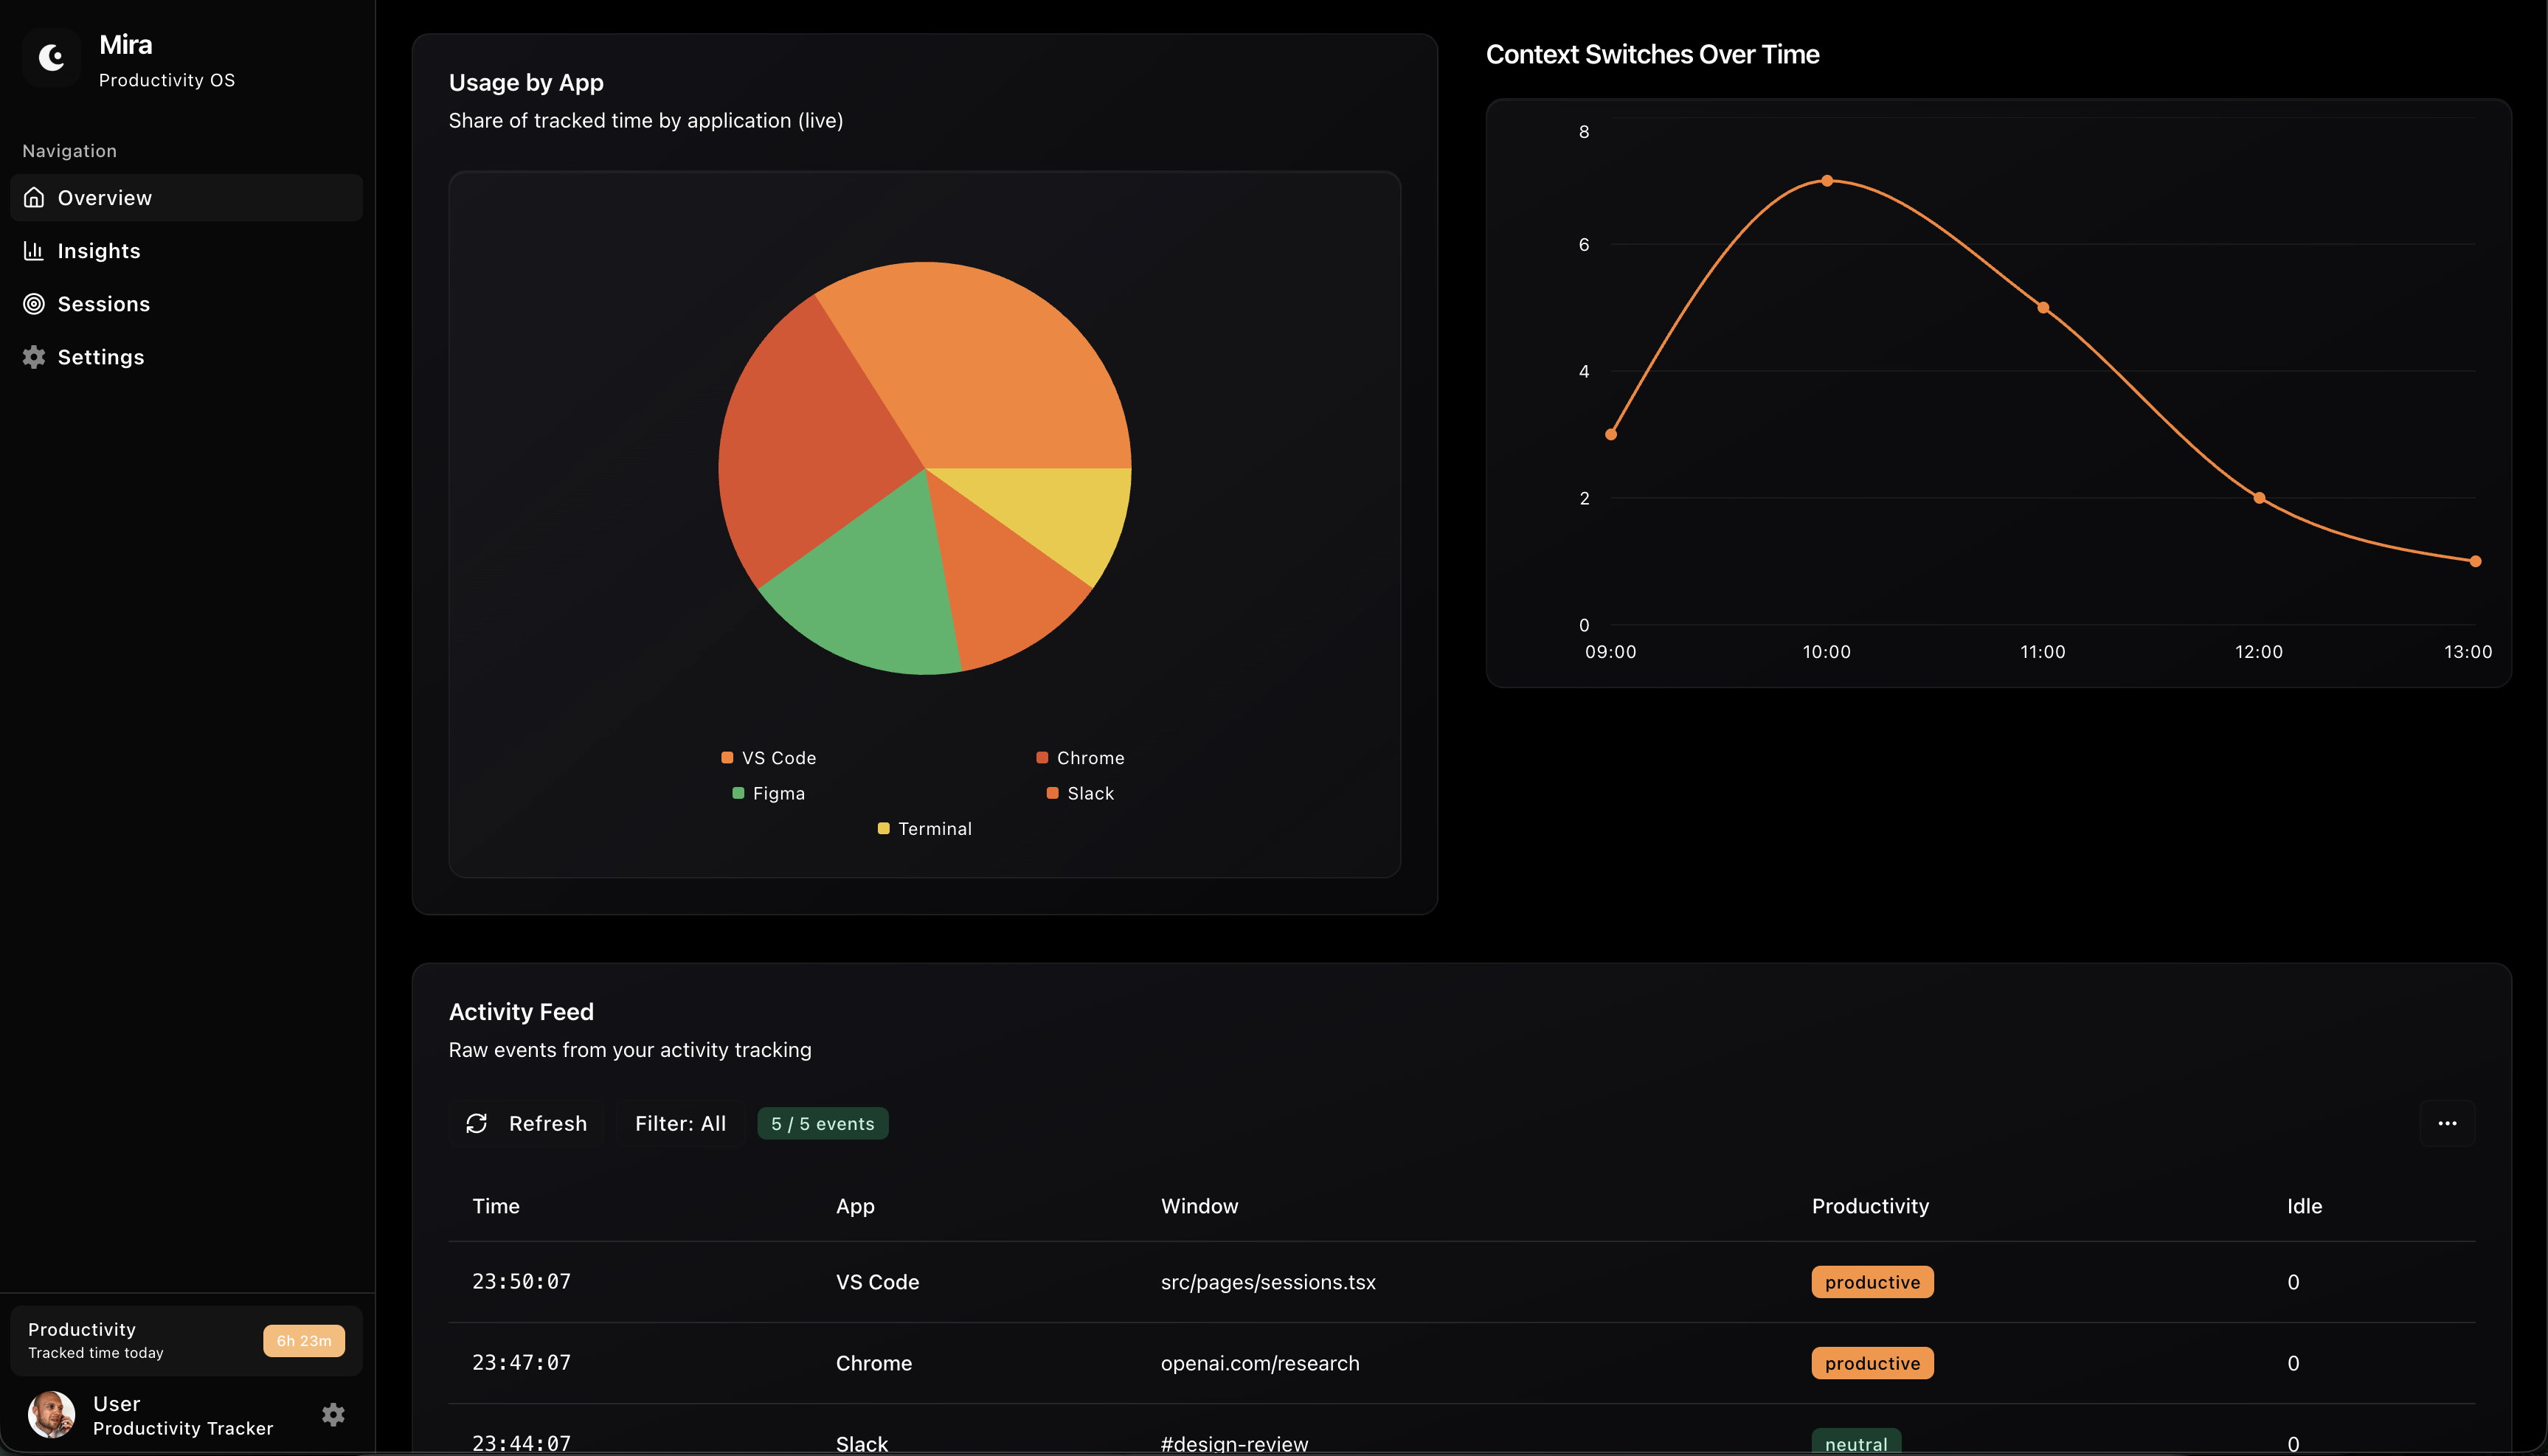Open the Sessions navigation item

[103, 303]
